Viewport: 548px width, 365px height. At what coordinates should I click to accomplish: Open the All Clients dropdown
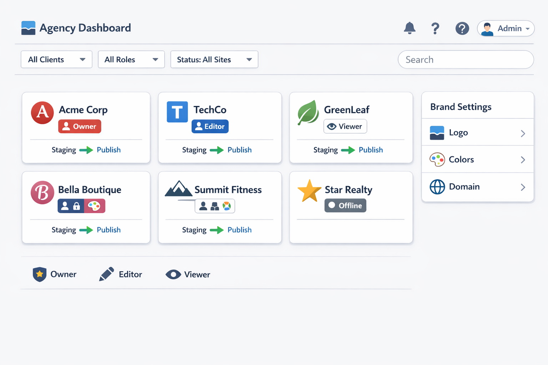coord(56,59)
